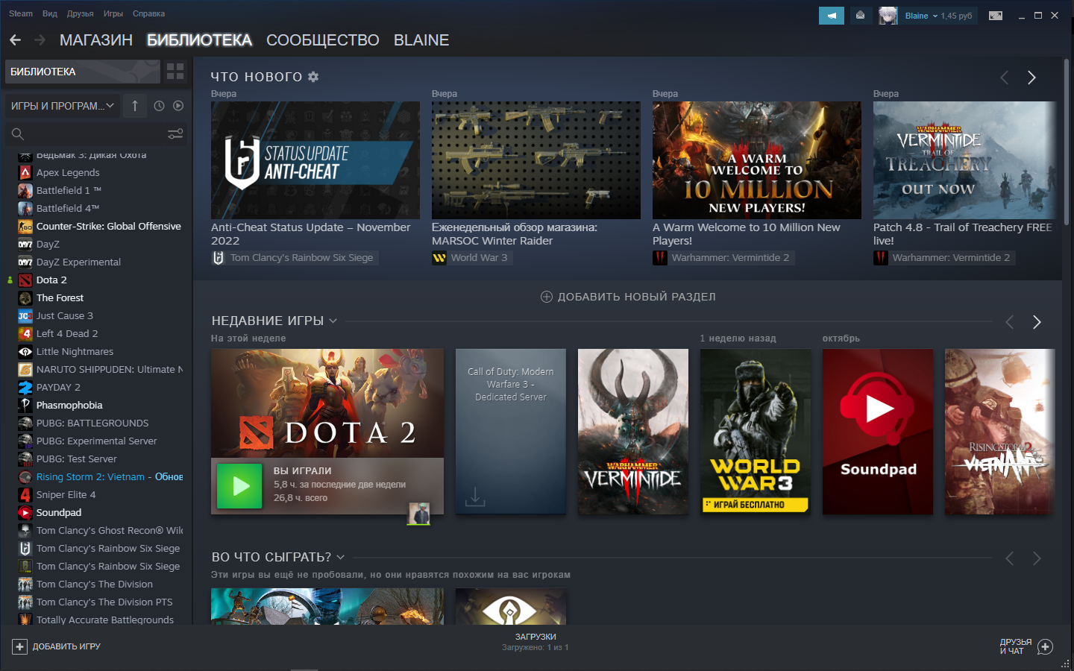Open the BLAINE profile tab
This screenshot has height=671, width=1074.
[421, 40]
